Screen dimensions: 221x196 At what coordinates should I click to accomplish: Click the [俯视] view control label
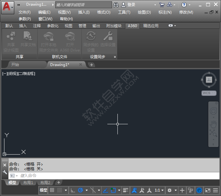13,74
